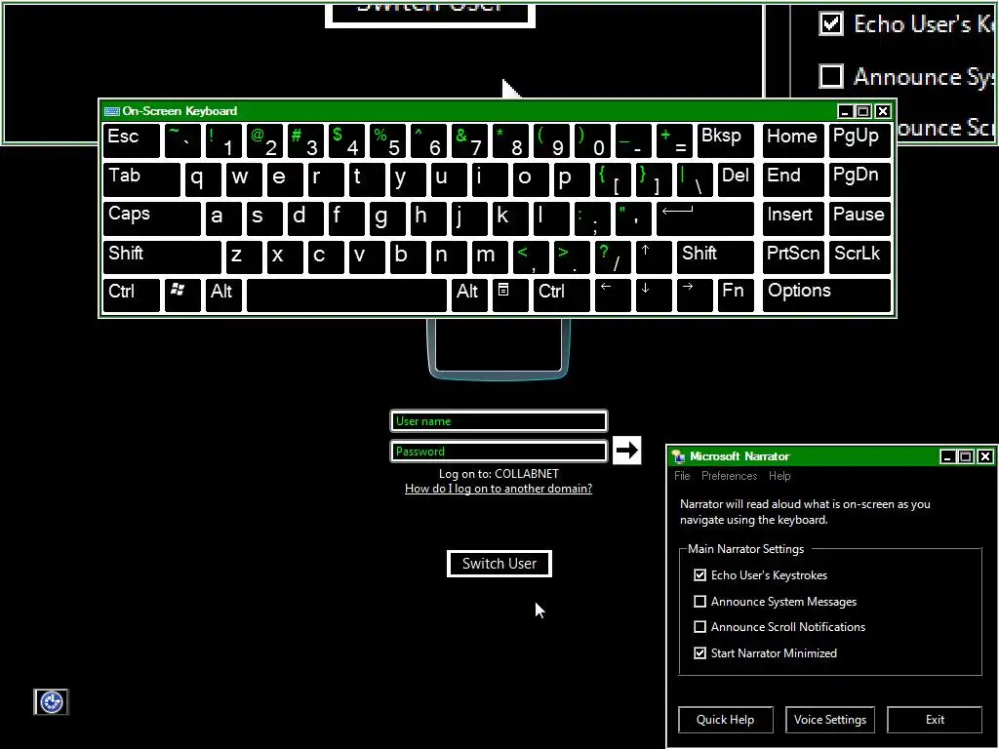This screenshot has height=749, width=999.
Task: Tap the PrtScn key
Action: [792, 256]
